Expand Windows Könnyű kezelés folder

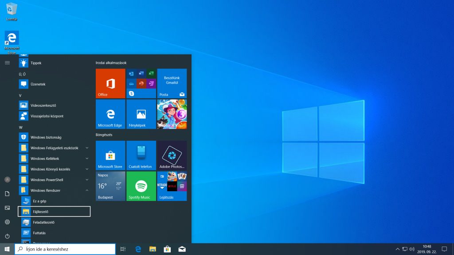click(54, 169)
